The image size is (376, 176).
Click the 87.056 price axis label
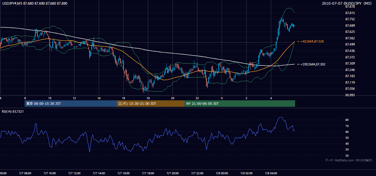pyautogui.click(x=350, y=89)
